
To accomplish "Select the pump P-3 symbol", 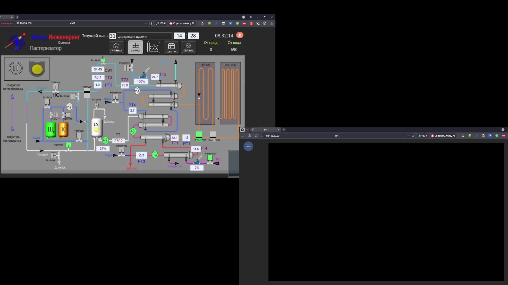I will [155, 155].
